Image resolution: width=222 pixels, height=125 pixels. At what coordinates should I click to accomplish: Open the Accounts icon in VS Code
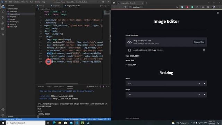pos(3,110)
